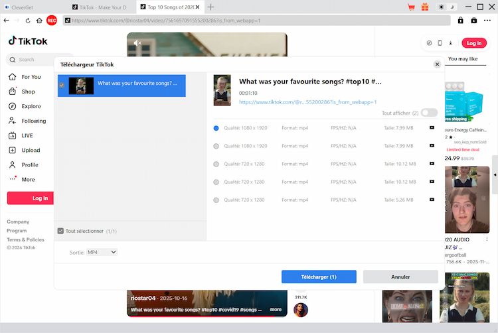Click the browser back arrow
498x333 pixels.
[x=7, y=21]
